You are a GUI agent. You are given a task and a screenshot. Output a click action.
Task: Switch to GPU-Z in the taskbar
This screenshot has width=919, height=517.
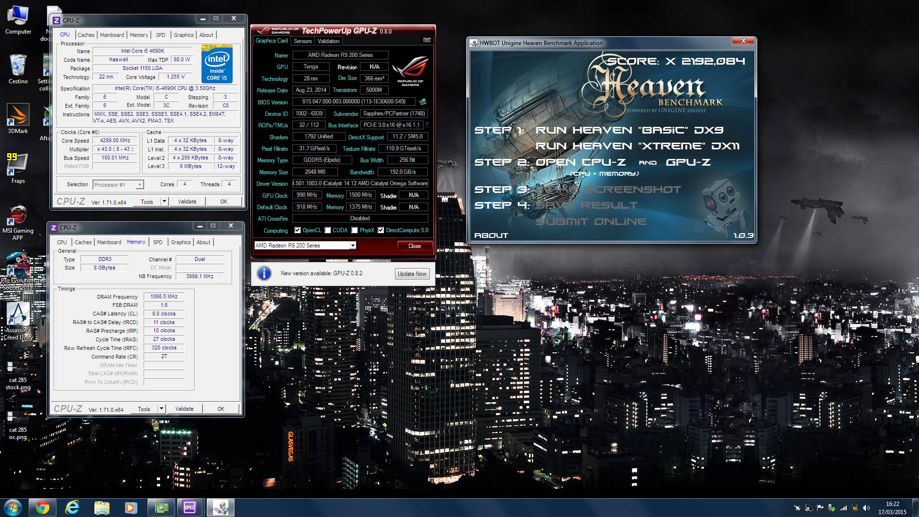click(x=161, y=507)
